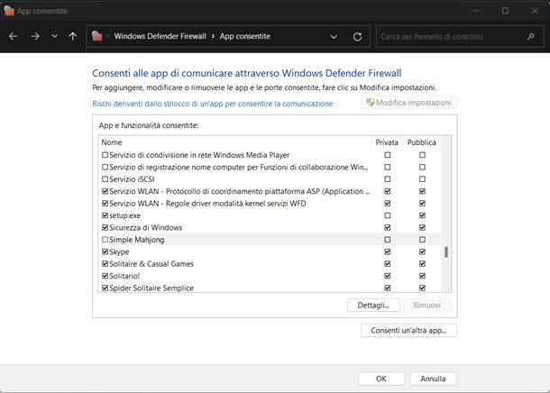Open the Rischi derivanti dallo sblocco link
550x393 pixels.
[x=212, y=104]
